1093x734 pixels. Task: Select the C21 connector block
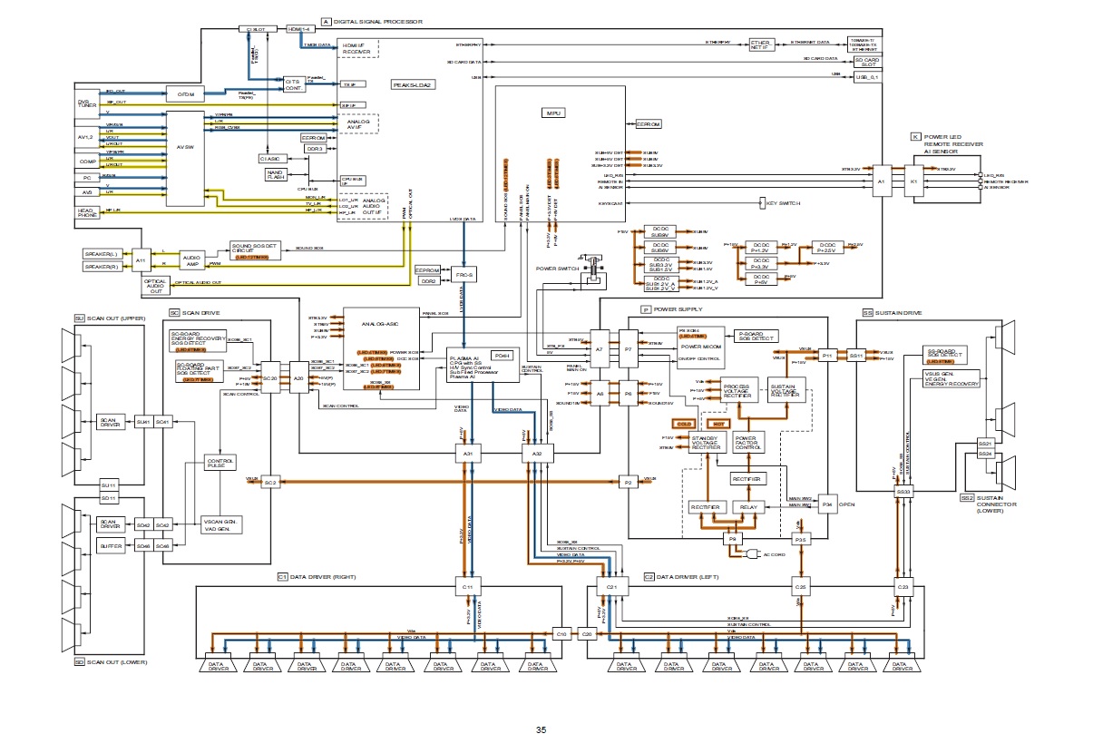pos(612,587)
